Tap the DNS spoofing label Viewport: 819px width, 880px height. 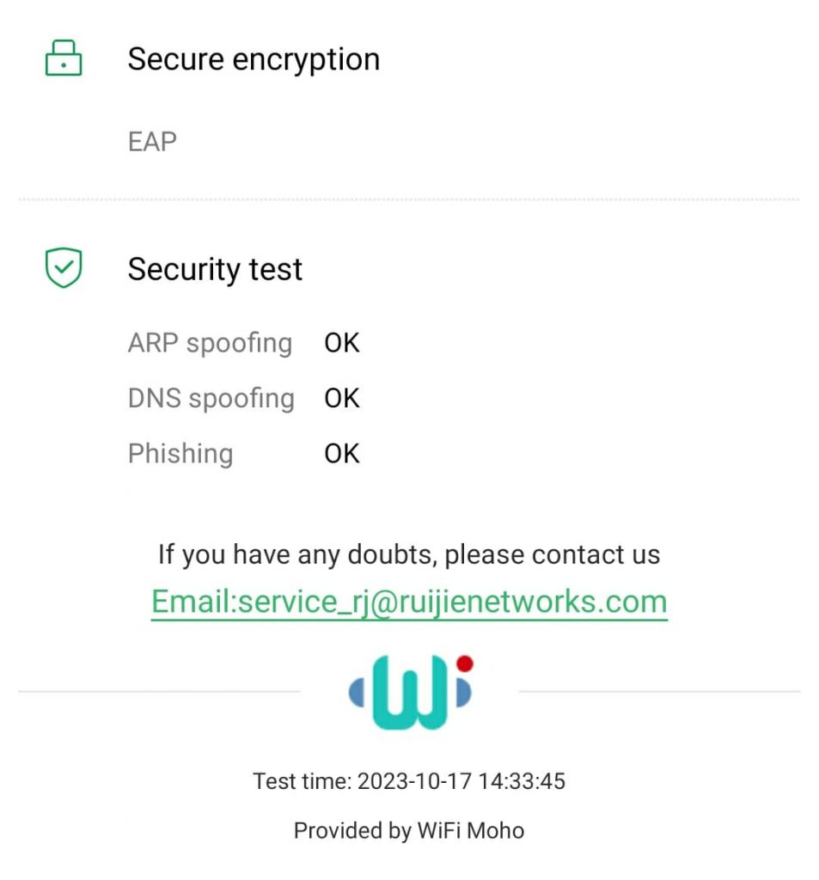point(211,398)
